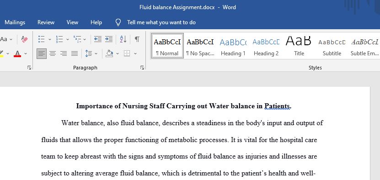Screen dimensions: 380x180
Task: Toggle Show/Hide paragraph marks
Action: tap(137, 39)
